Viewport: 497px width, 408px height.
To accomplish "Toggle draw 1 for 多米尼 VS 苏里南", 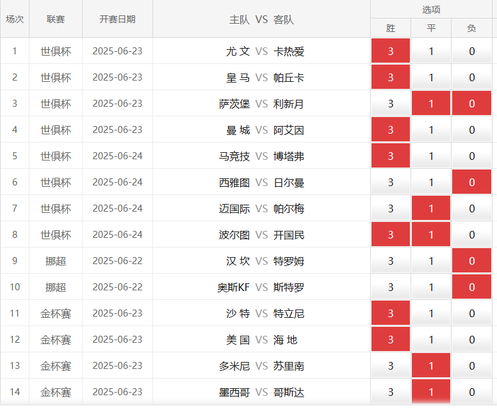I will point(431,366).
